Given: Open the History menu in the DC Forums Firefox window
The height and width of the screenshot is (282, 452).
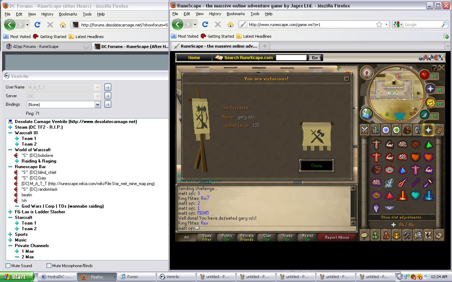Looking at the screenshot, I should point(47,14).
